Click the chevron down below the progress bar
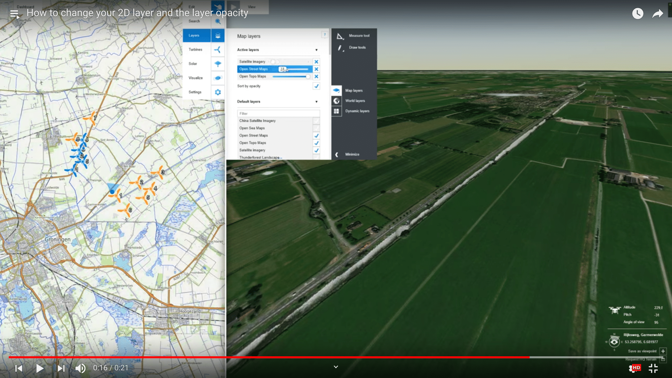672x378 pixels. [x=336, y=367]
